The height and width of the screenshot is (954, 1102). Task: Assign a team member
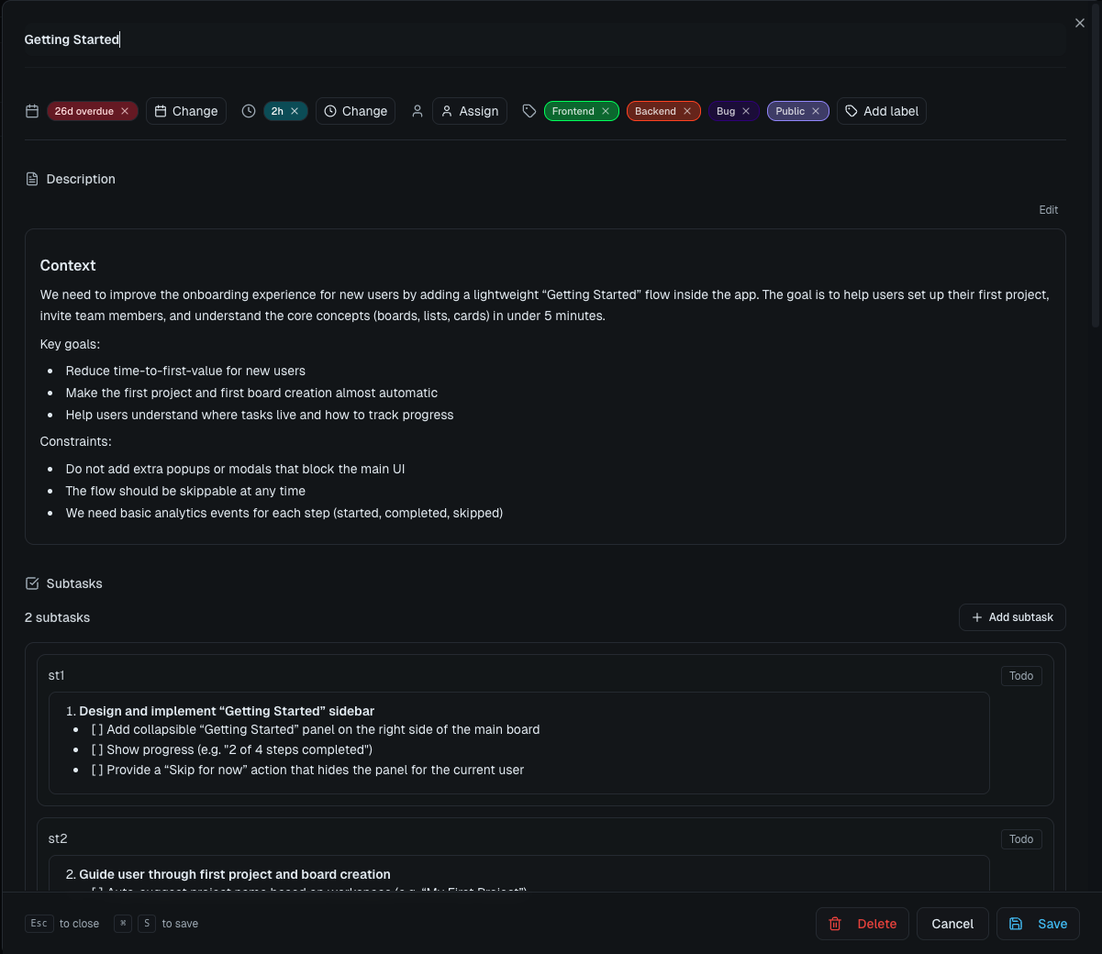(469, 110)
